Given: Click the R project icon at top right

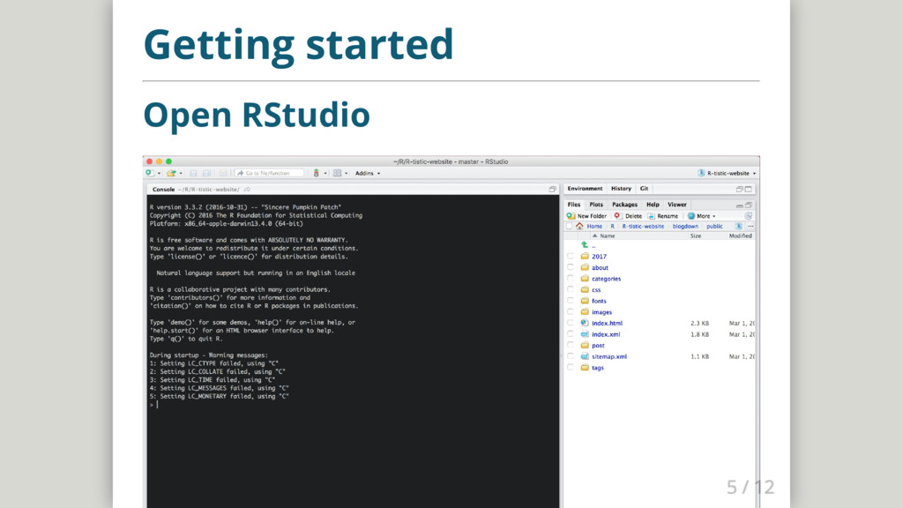Looking at the screenshot, I should pos(701,173).
